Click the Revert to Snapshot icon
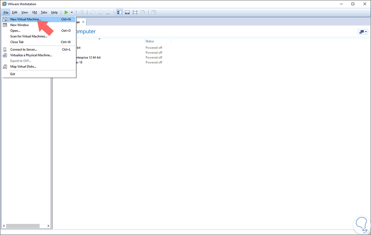 tap(101, 12)
